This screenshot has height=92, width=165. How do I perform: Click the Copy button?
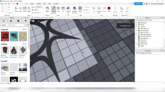click(8, 7)
